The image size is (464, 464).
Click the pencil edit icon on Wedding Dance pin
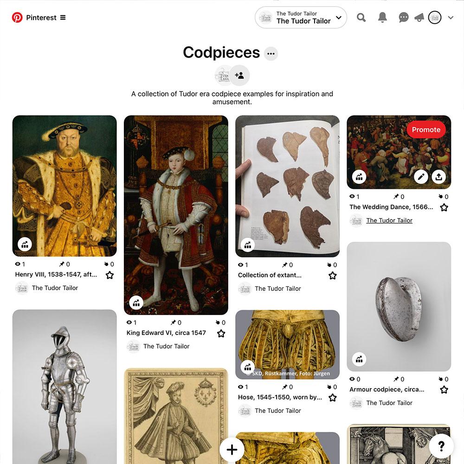coord(421,177)
